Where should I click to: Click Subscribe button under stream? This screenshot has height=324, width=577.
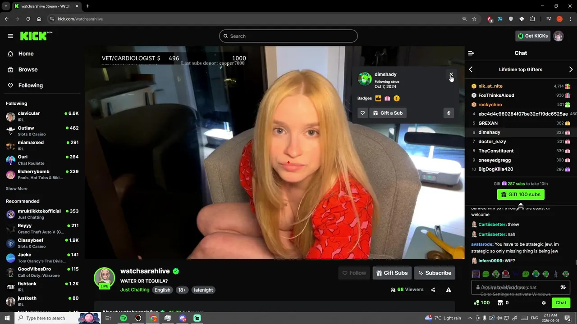435,273
